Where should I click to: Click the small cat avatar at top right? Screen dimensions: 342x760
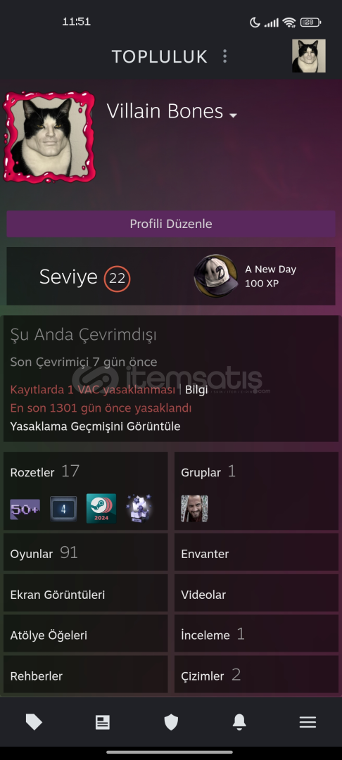point(309,56)
